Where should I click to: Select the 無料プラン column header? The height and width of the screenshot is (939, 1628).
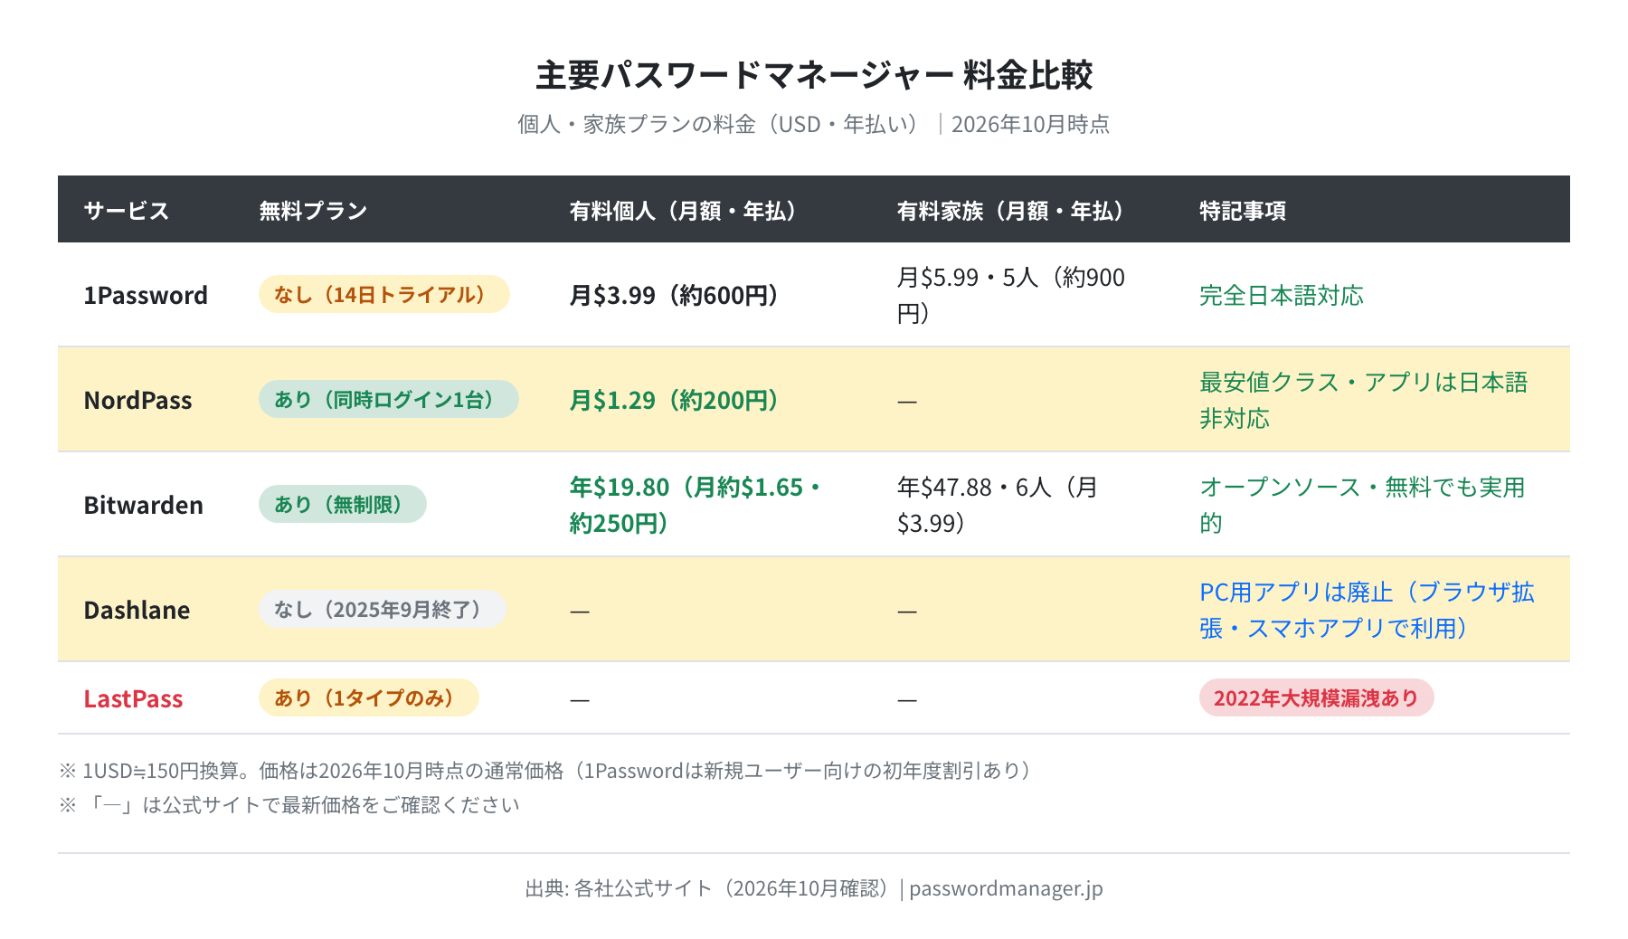[x=313, y=211]
